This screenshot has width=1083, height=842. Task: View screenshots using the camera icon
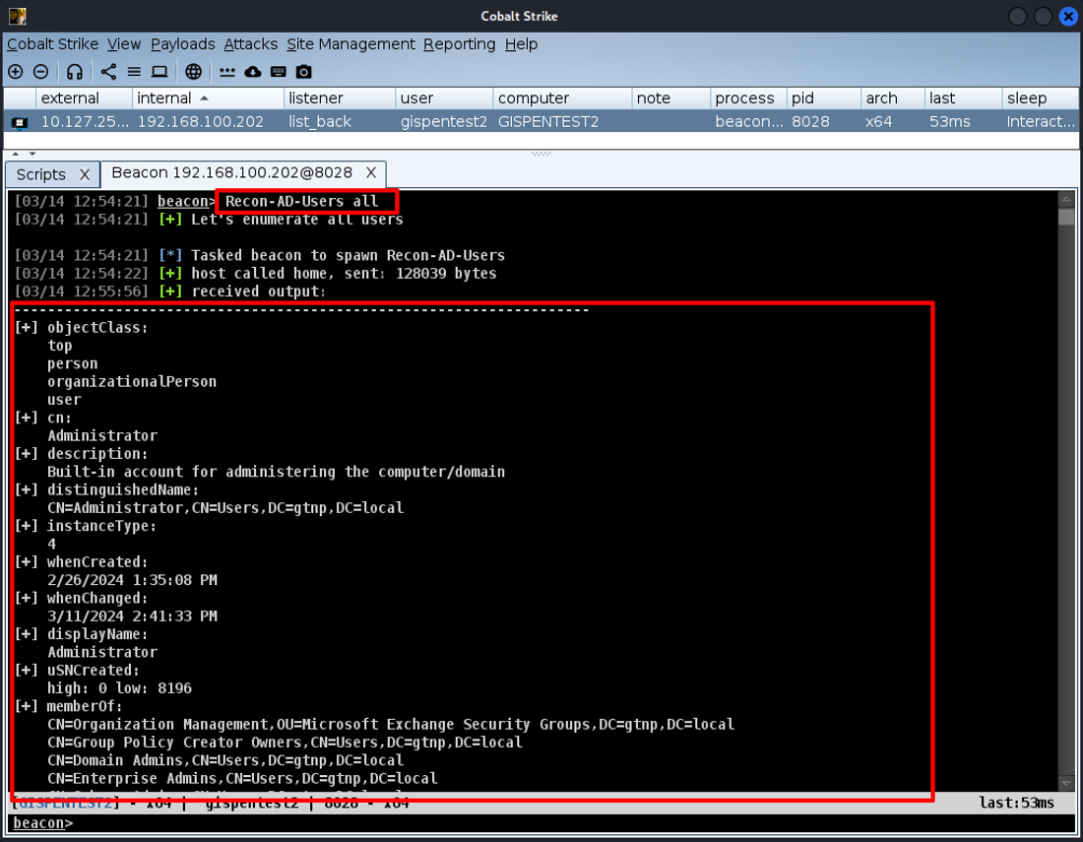point(304,72)
